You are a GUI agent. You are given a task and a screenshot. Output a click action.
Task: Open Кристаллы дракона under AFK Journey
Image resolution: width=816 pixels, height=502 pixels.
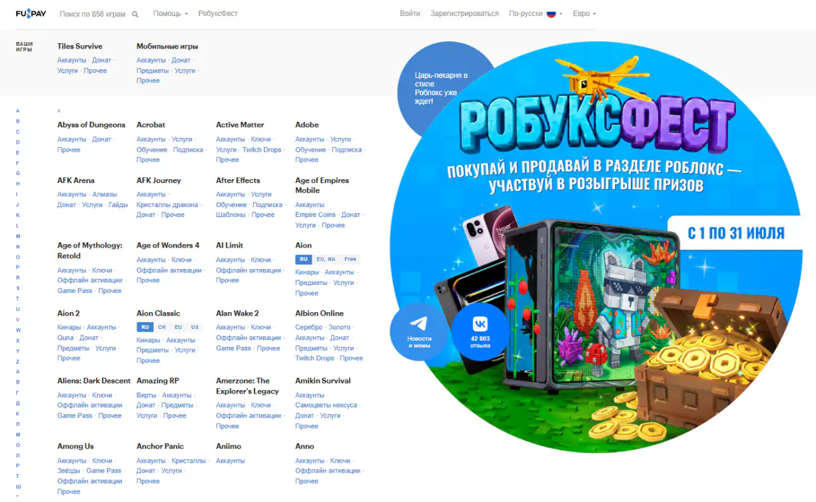pos(167,205)
